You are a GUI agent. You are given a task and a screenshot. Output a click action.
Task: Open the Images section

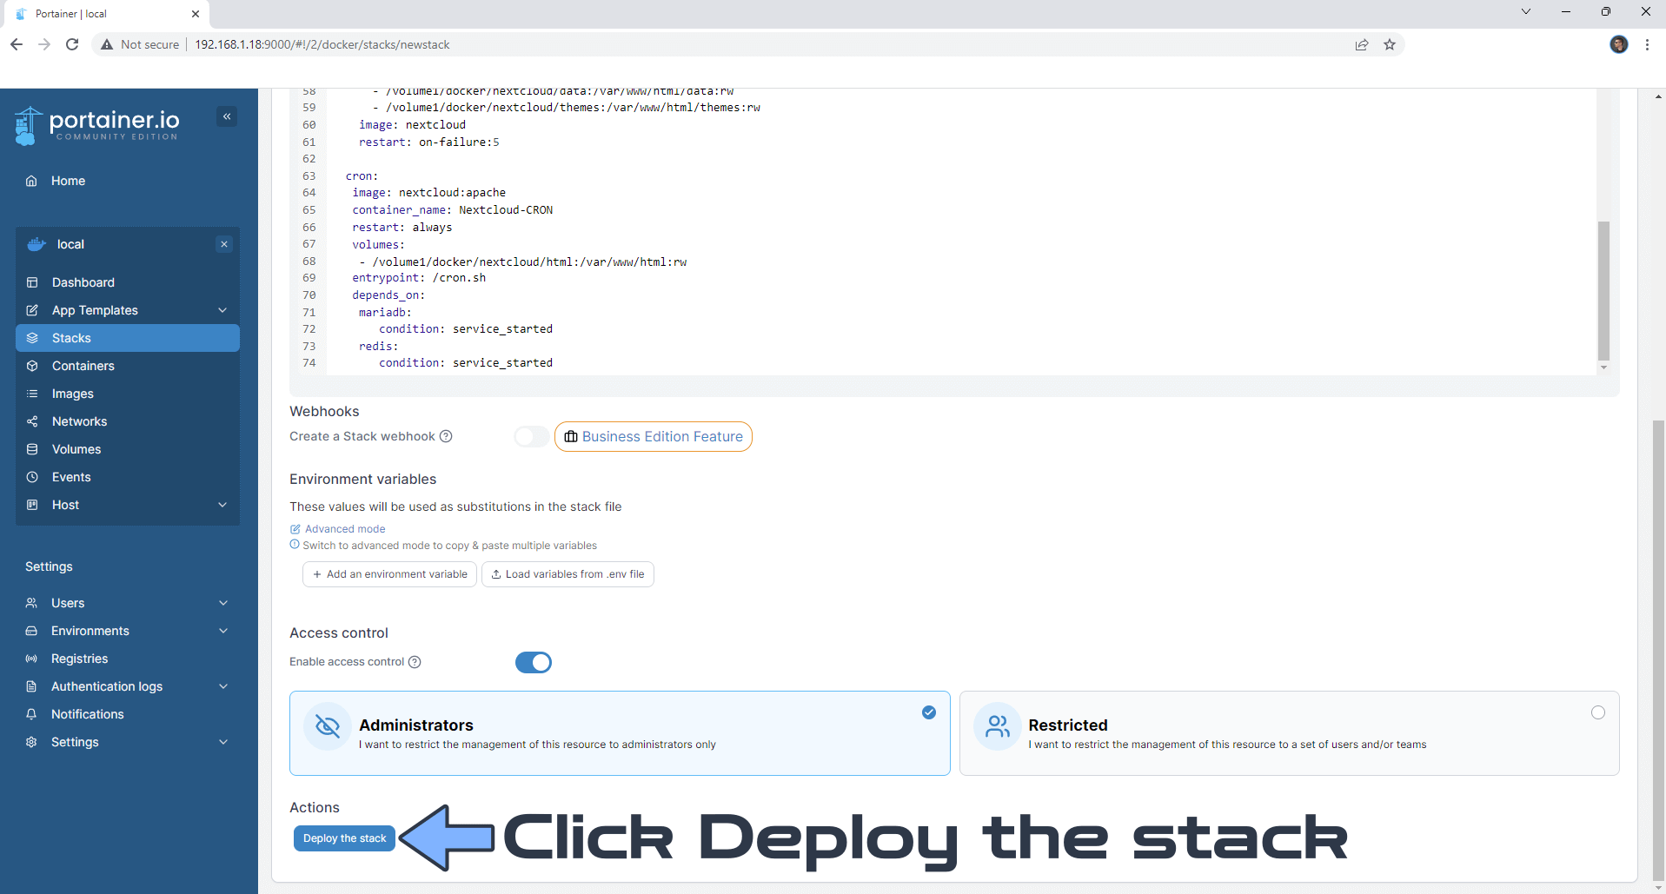(72, 393)
